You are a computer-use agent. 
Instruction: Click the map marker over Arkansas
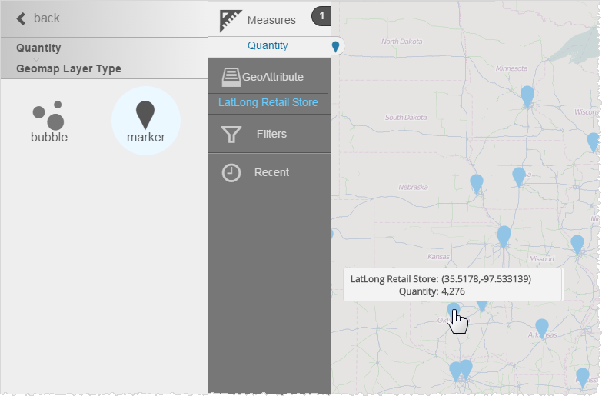[x=542, y=328]
